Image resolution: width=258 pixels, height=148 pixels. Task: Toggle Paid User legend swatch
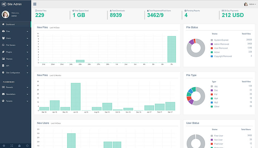click(x=212, y=144)
